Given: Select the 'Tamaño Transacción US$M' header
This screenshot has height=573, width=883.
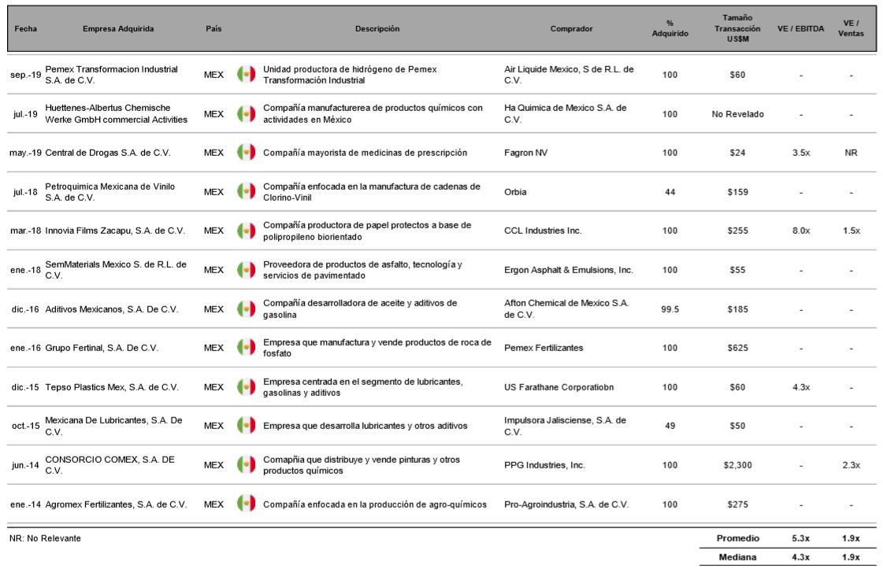Looking at the screenshot, I should pyautogui.click(x=738, y=28).
